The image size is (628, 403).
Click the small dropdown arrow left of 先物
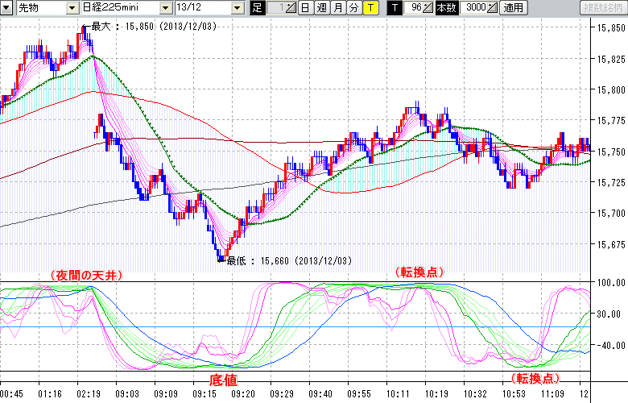[7, 7]
